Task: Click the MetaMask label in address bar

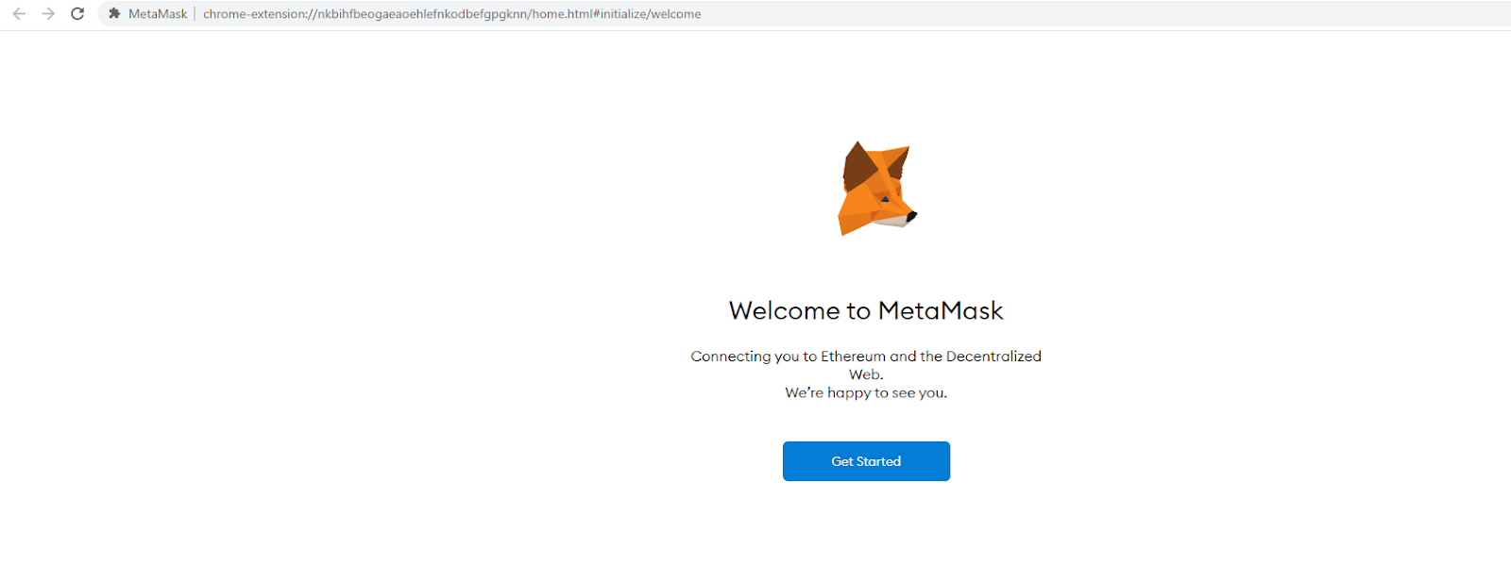Action: (x=158, y=14)
